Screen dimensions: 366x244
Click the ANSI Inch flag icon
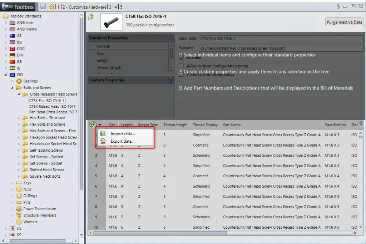(13, 22)
